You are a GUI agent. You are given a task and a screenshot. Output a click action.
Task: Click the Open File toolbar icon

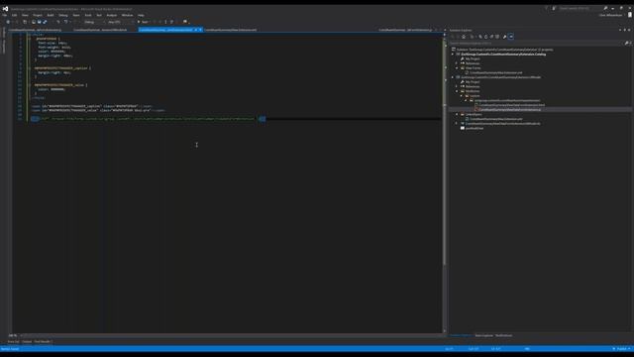point(34,22)
